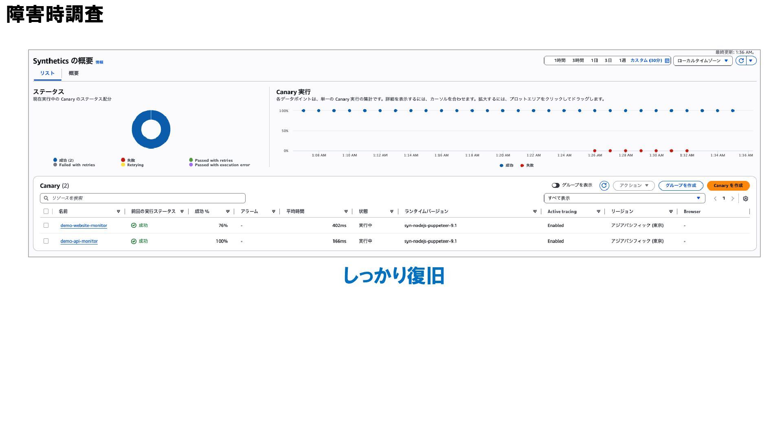Open the demo-website-monitor link
782x440 pixels.
click(x=83, y=225)
